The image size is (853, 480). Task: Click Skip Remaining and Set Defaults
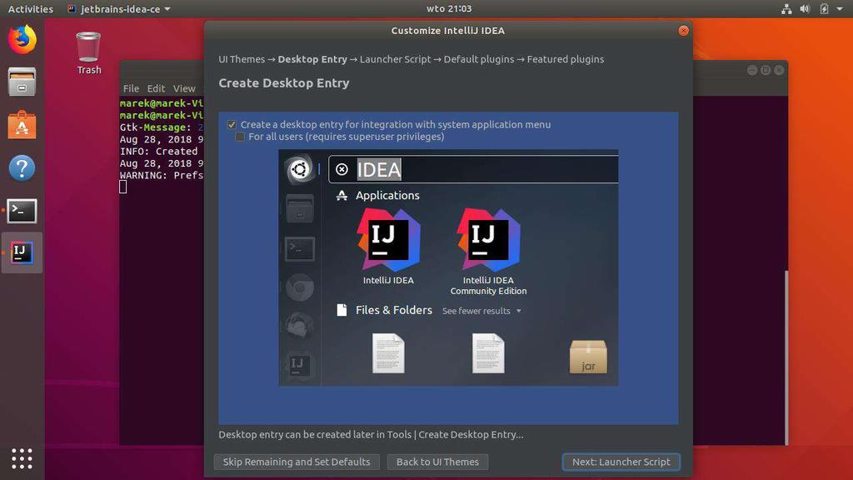point(297,462)
